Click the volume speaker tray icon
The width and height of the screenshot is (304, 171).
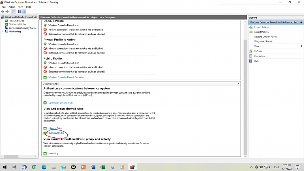(271, 167)
